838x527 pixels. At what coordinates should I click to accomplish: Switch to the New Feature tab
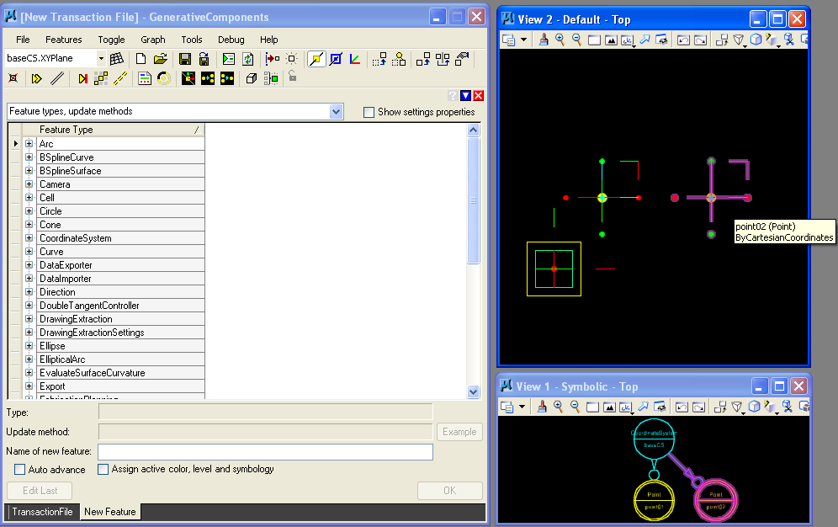click(109, 512)
